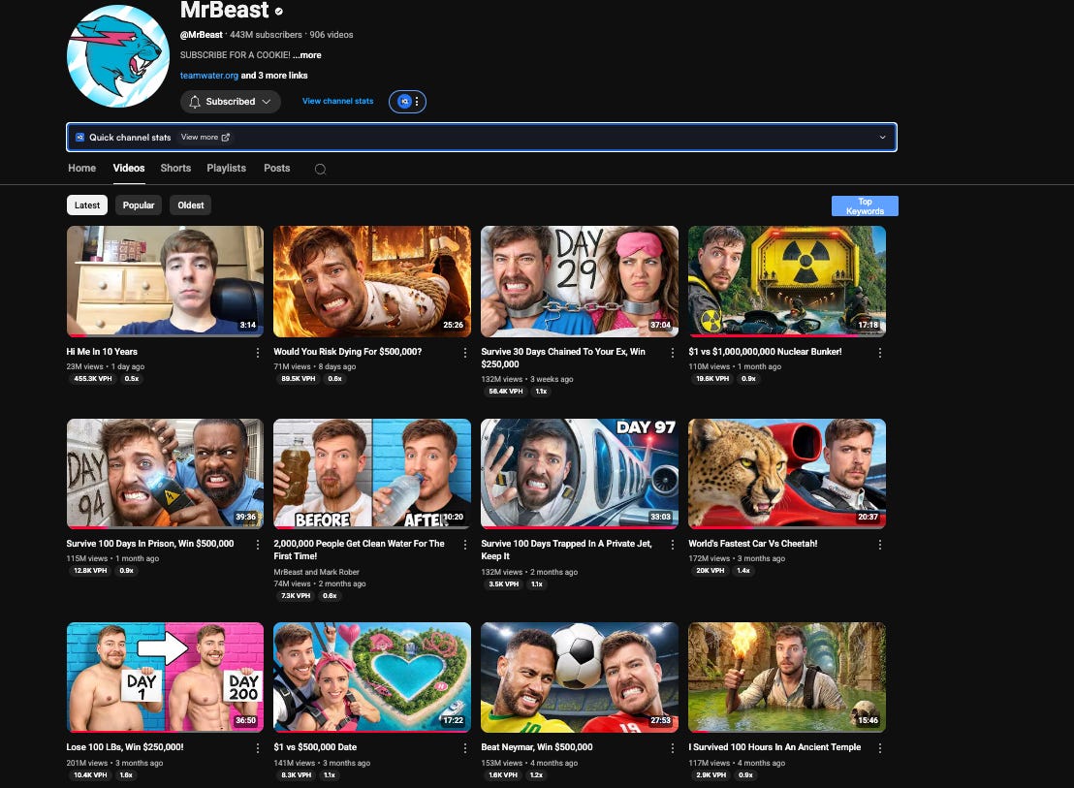This screenshot has height=788, width=1074.
Task: Click 'MrBeast and Mark Rober' channel text
Action: click(x=316, y=572)
